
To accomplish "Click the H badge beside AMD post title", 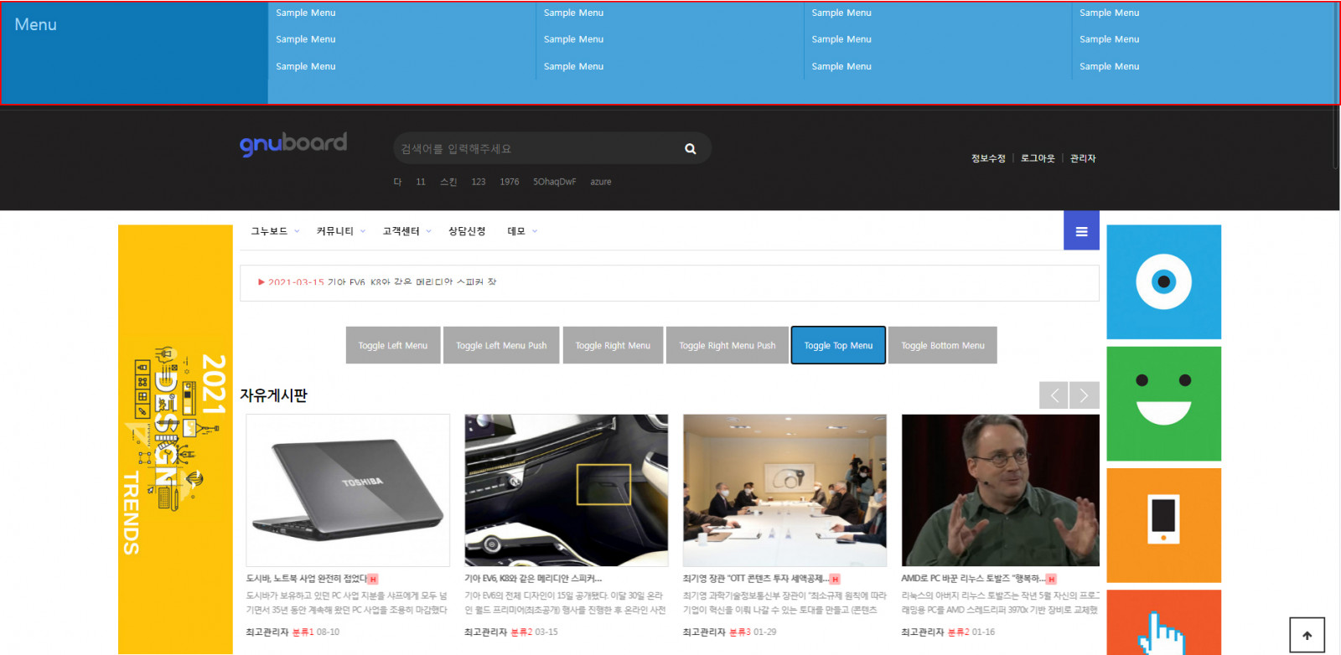I will tap(1051, 579).
